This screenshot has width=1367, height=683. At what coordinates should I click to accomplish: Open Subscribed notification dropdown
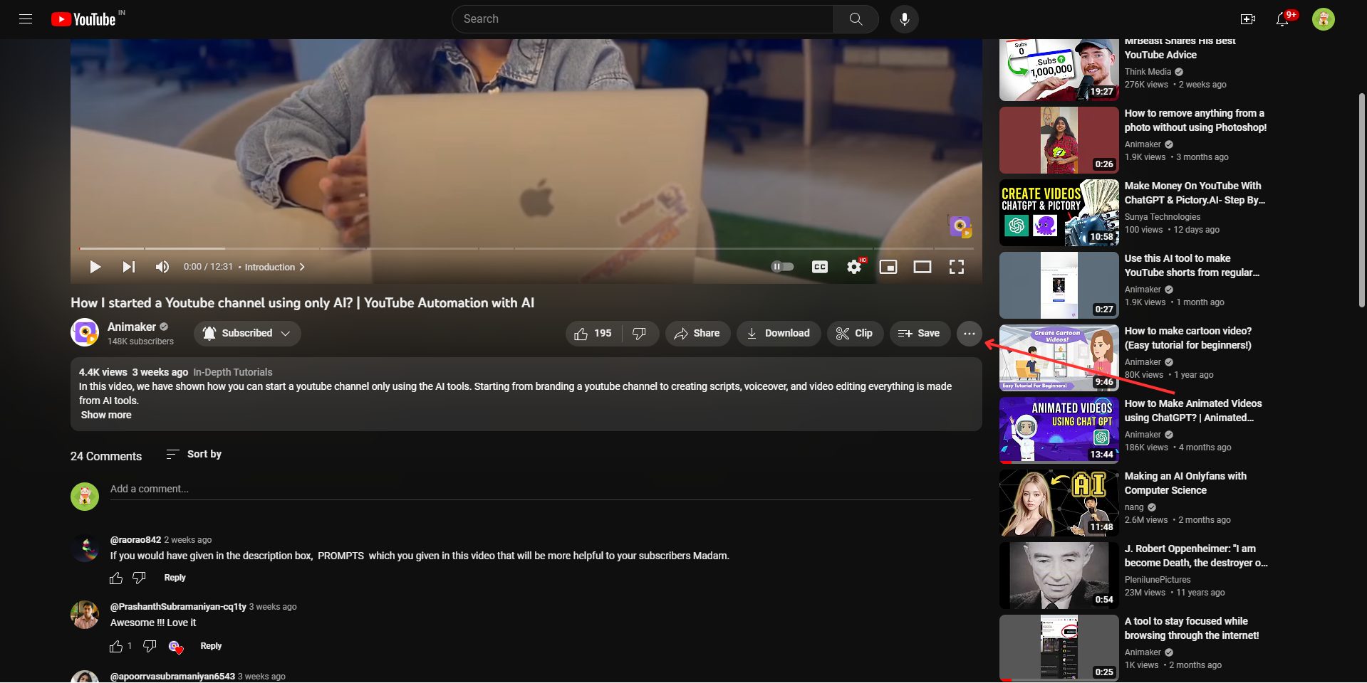(247, 333)
